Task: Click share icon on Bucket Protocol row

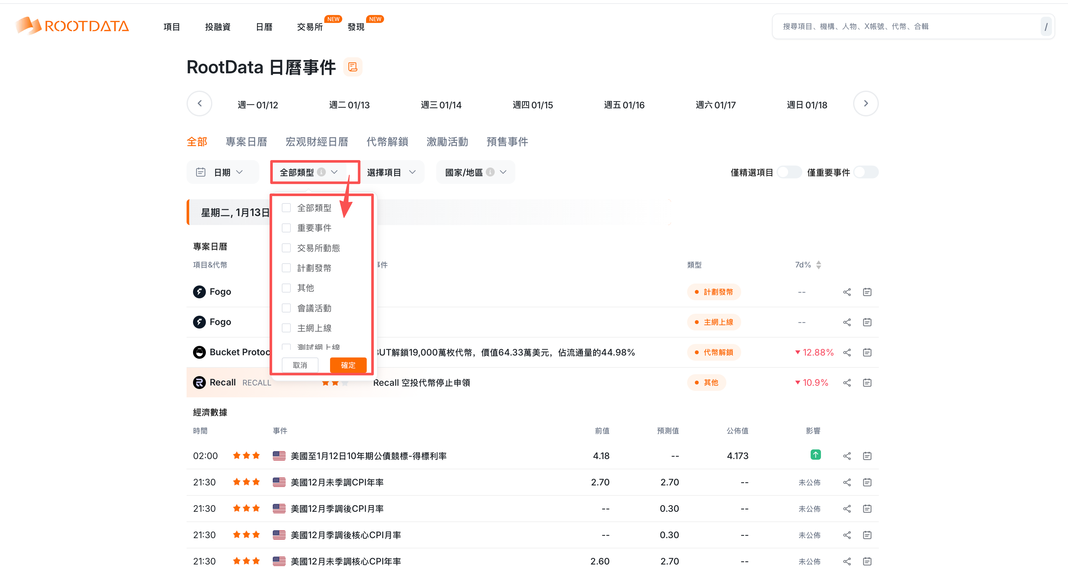Action: coord(847,352)
